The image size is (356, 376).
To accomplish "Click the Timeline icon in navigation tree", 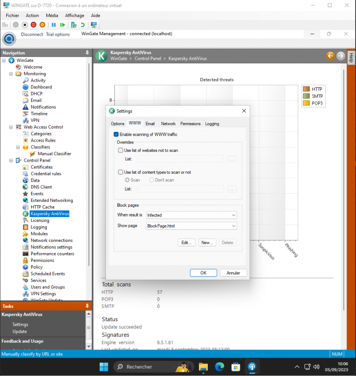I will [26, 114].
